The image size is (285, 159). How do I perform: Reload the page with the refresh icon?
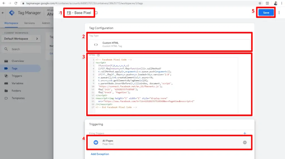[16, 3]
